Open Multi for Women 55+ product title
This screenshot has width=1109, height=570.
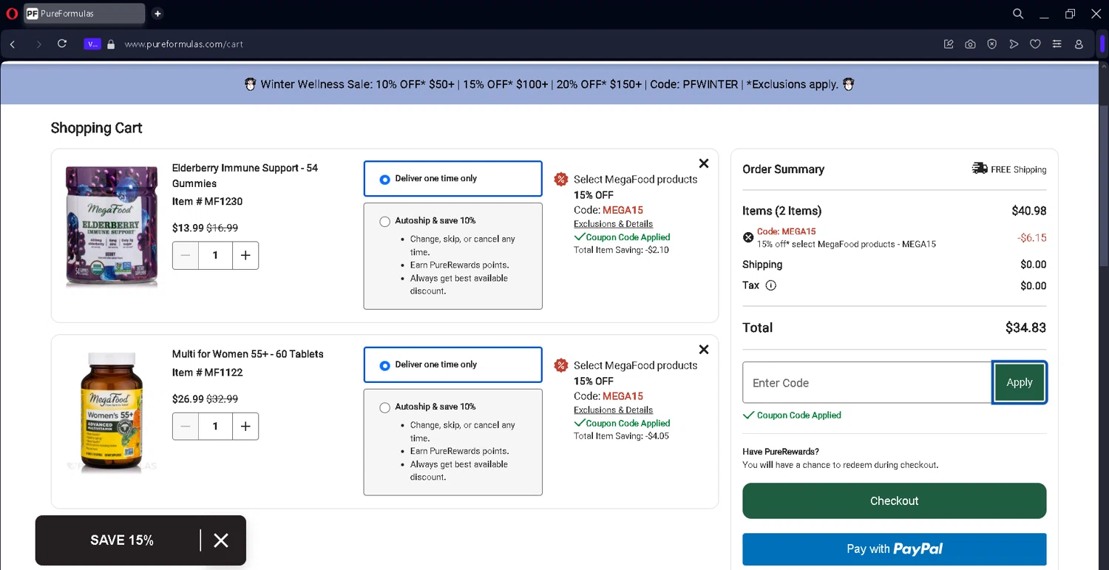pos(248,354)
